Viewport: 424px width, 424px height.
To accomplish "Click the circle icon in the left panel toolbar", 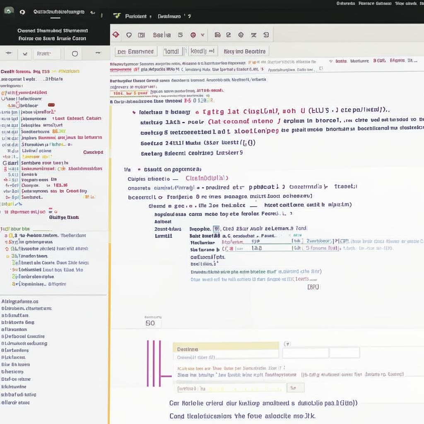I will (x=75, y=53).
